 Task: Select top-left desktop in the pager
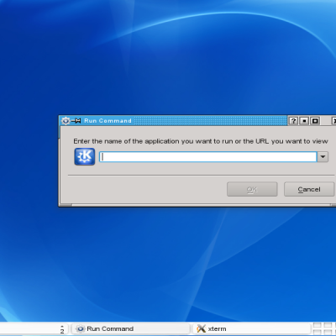[x=317, y=325]
